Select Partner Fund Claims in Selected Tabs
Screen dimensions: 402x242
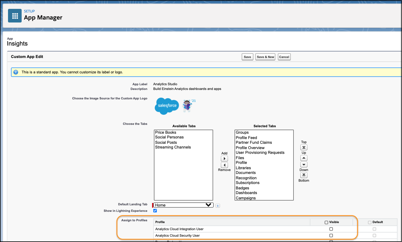click(264, 143)
